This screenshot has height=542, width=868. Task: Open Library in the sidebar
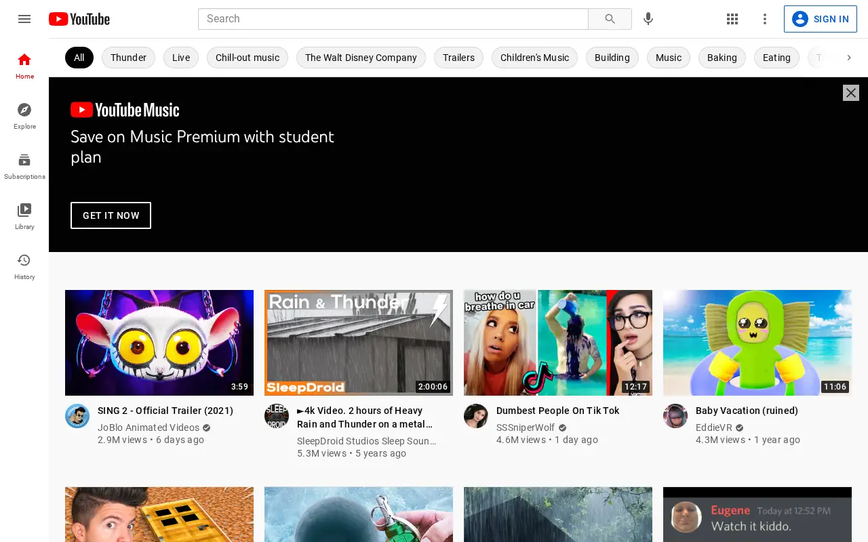pos(24,216)
